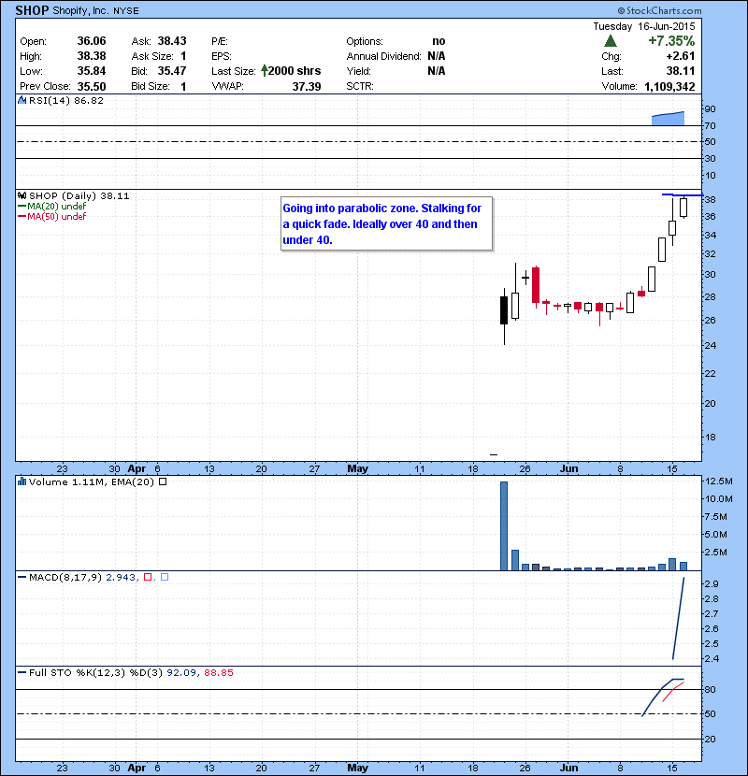Click the Options value no
The width and height of the screenshot is (748, 776).
[x=439, y=41]
